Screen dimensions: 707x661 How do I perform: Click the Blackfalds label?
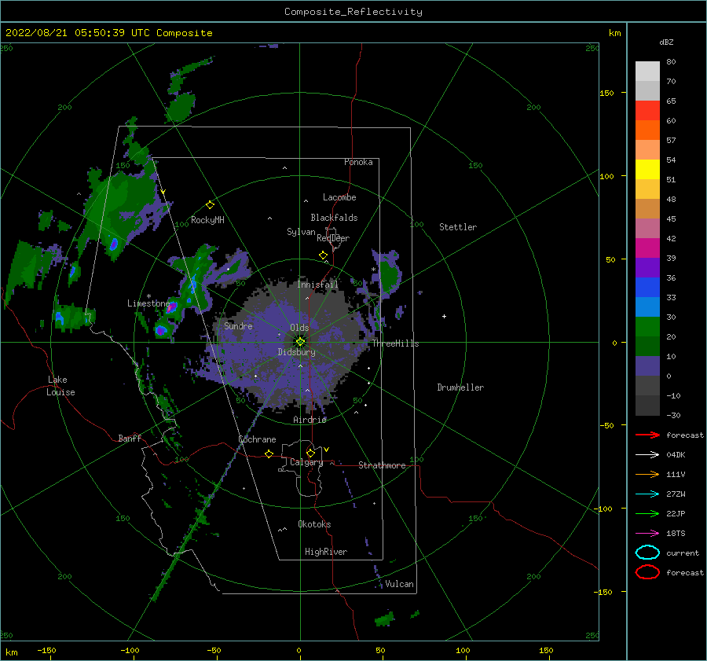(x=334, y=218)
